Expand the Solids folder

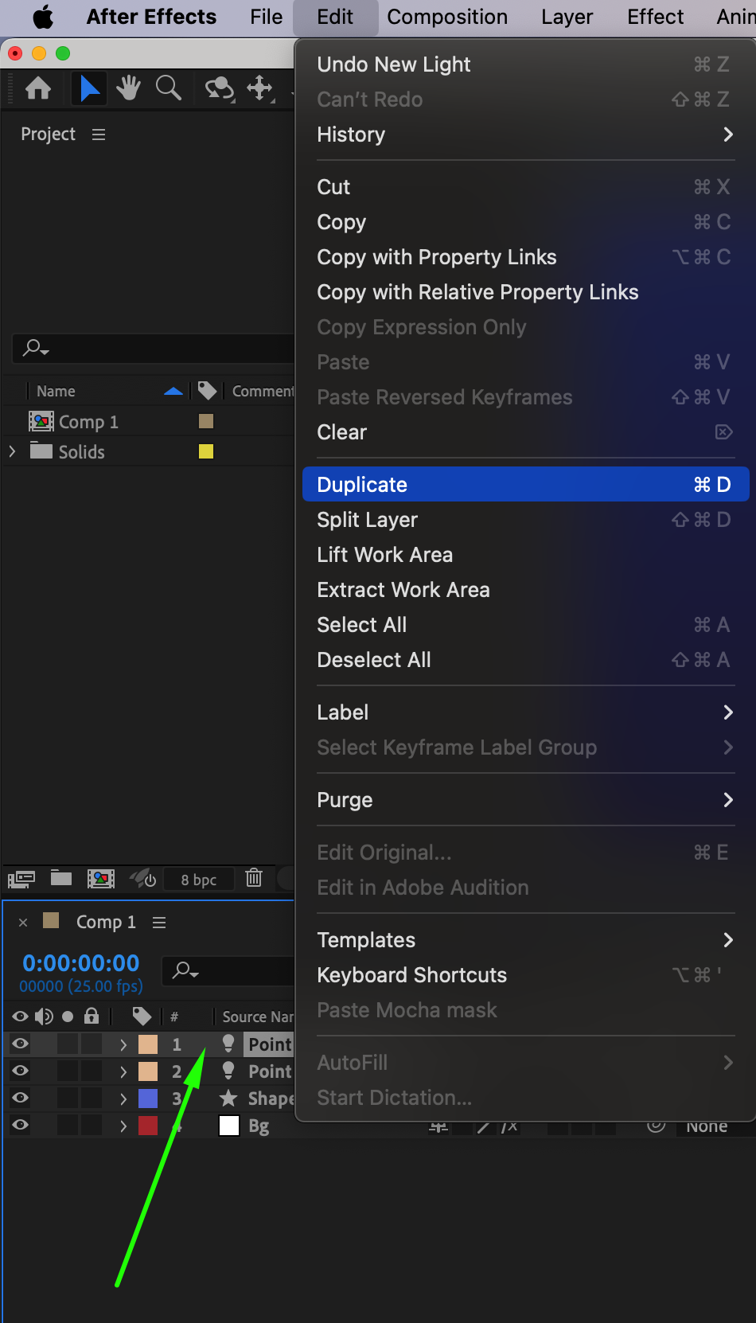click(x=12, y=451)
